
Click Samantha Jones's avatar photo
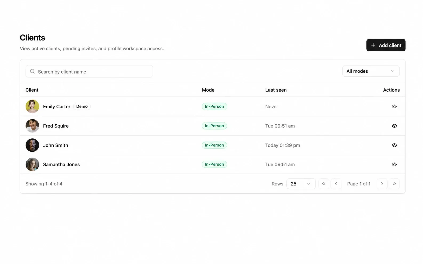(32, 164)
